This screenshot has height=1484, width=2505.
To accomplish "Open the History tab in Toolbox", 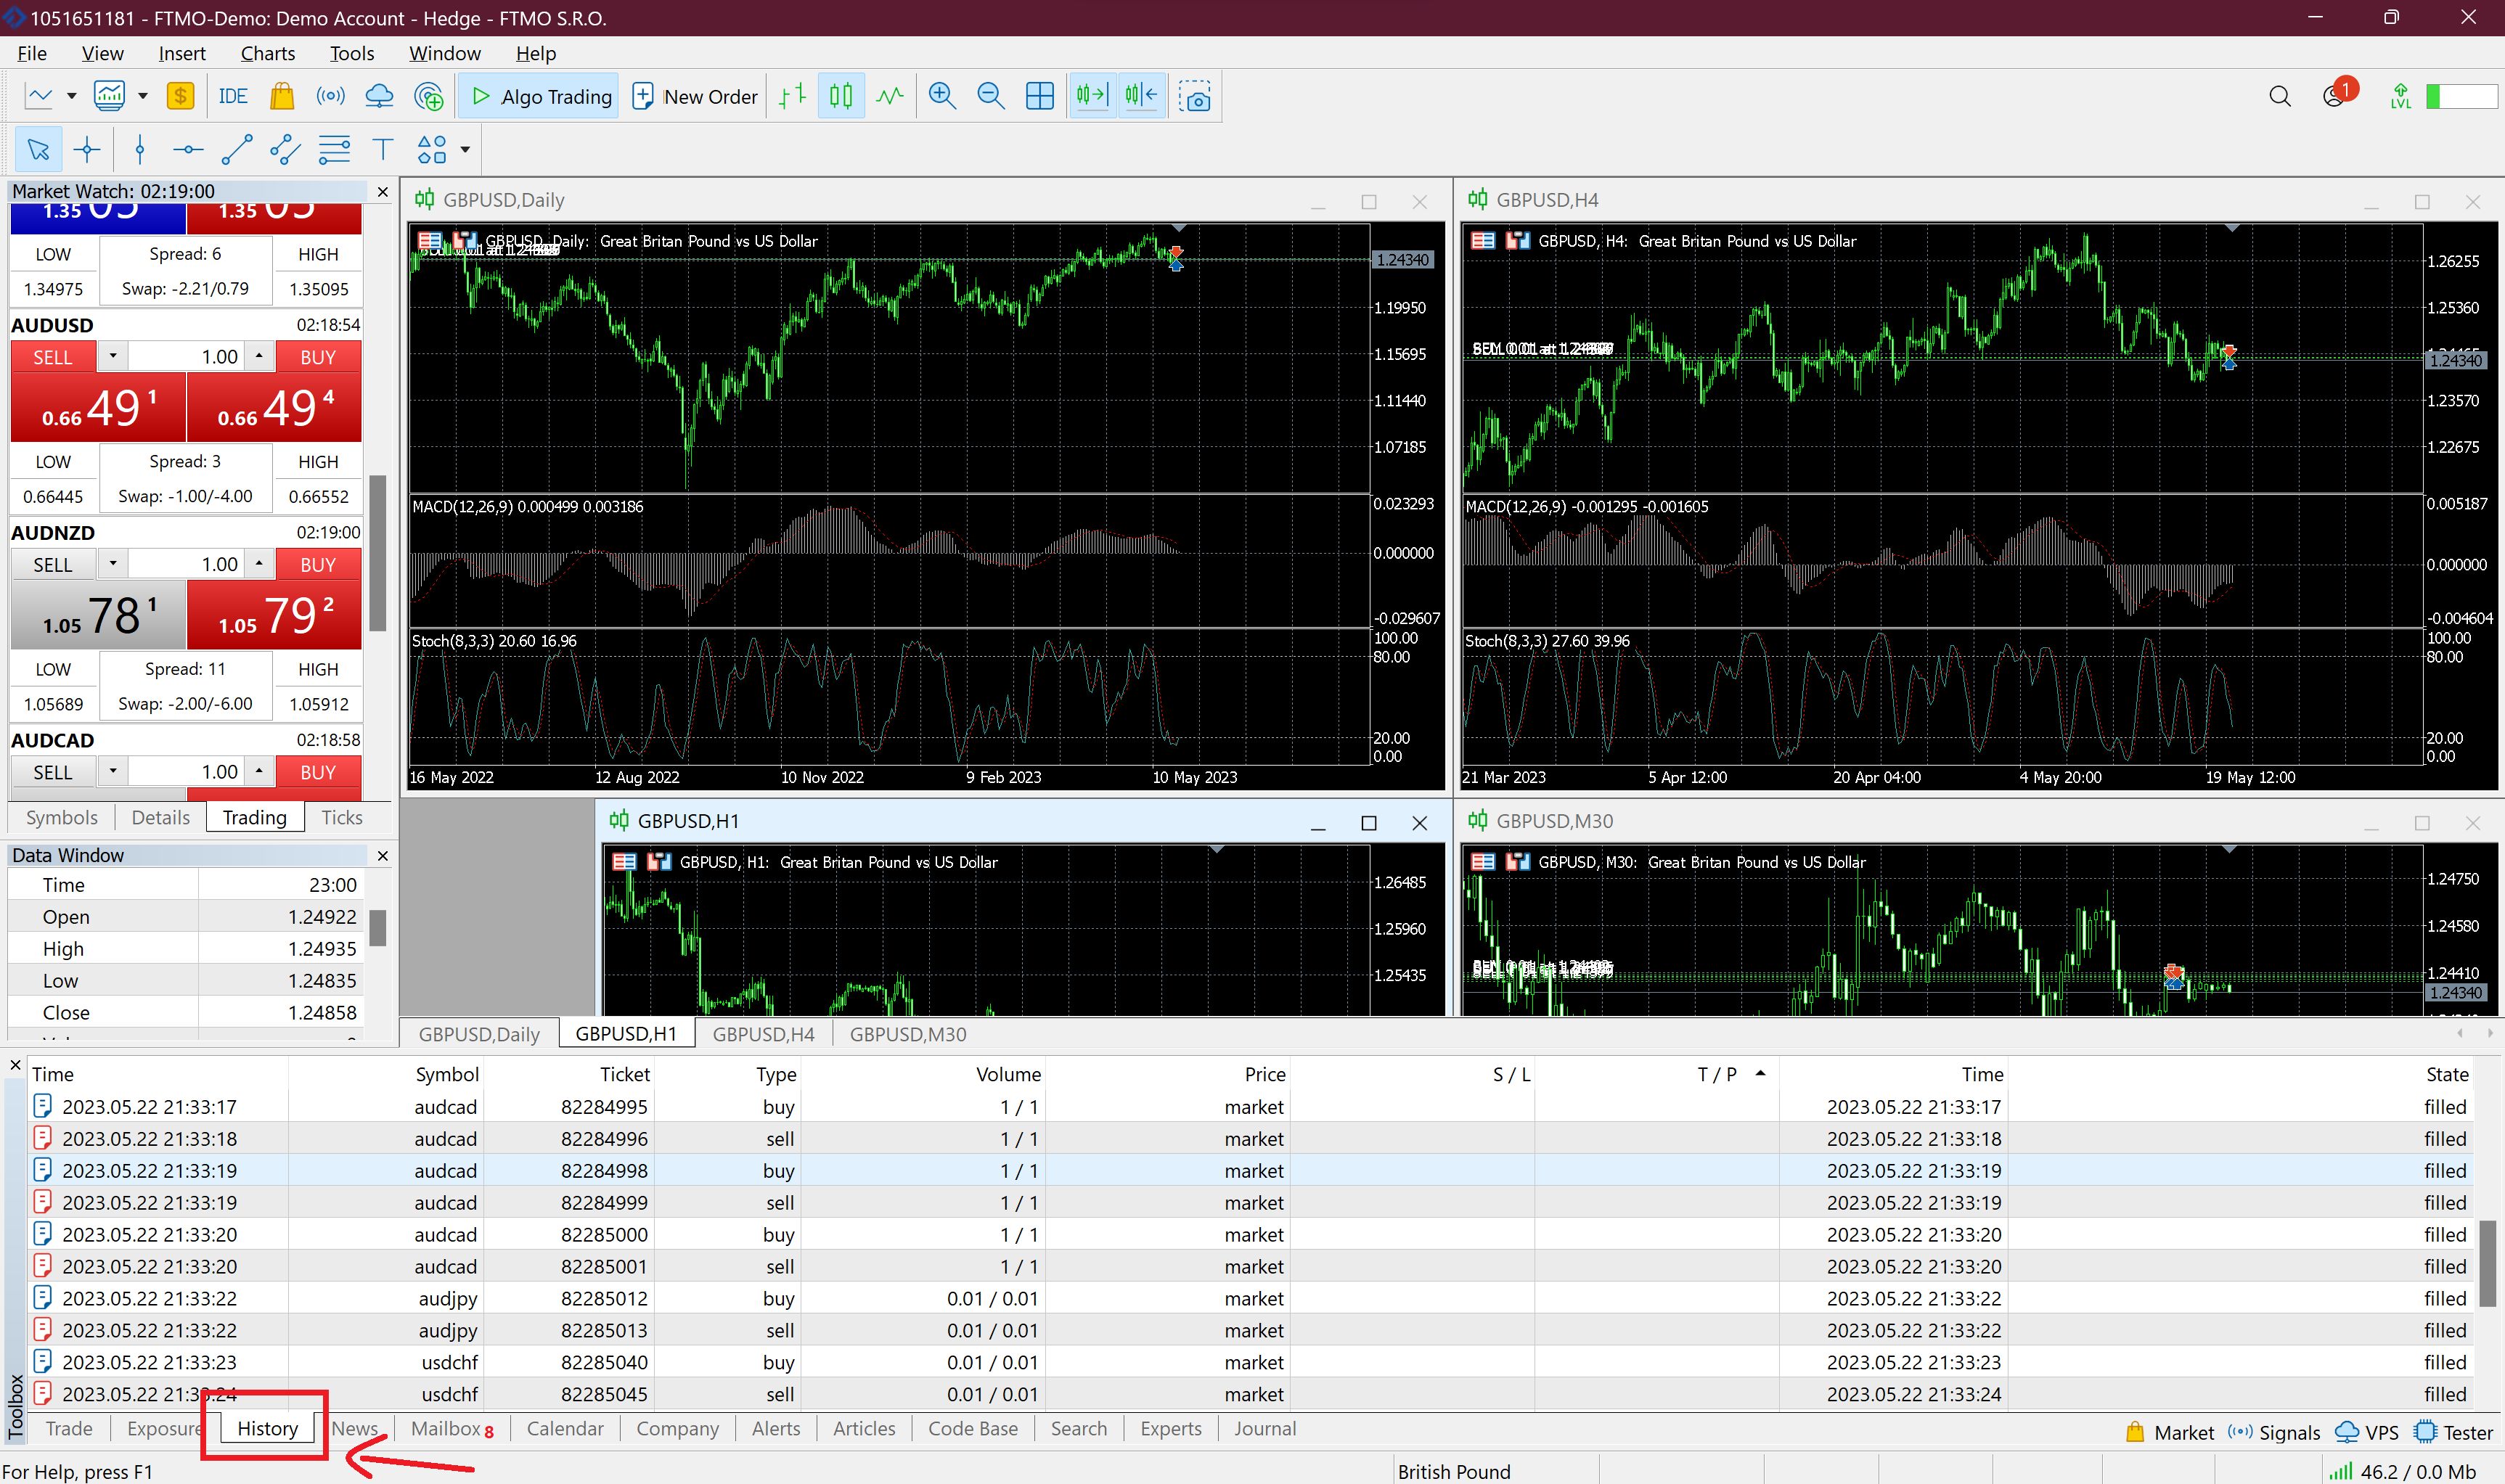I will [x=266, y=1428].
